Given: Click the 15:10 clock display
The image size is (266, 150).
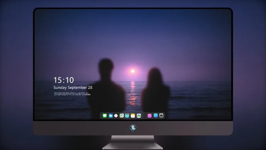Looking at the screenshot, I should (x=64, y=80).
